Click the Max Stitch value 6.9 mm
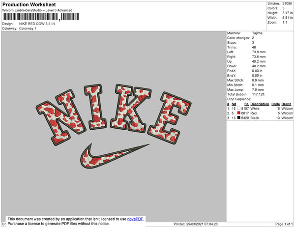The image size is (295, 228). tap(258, 80)
